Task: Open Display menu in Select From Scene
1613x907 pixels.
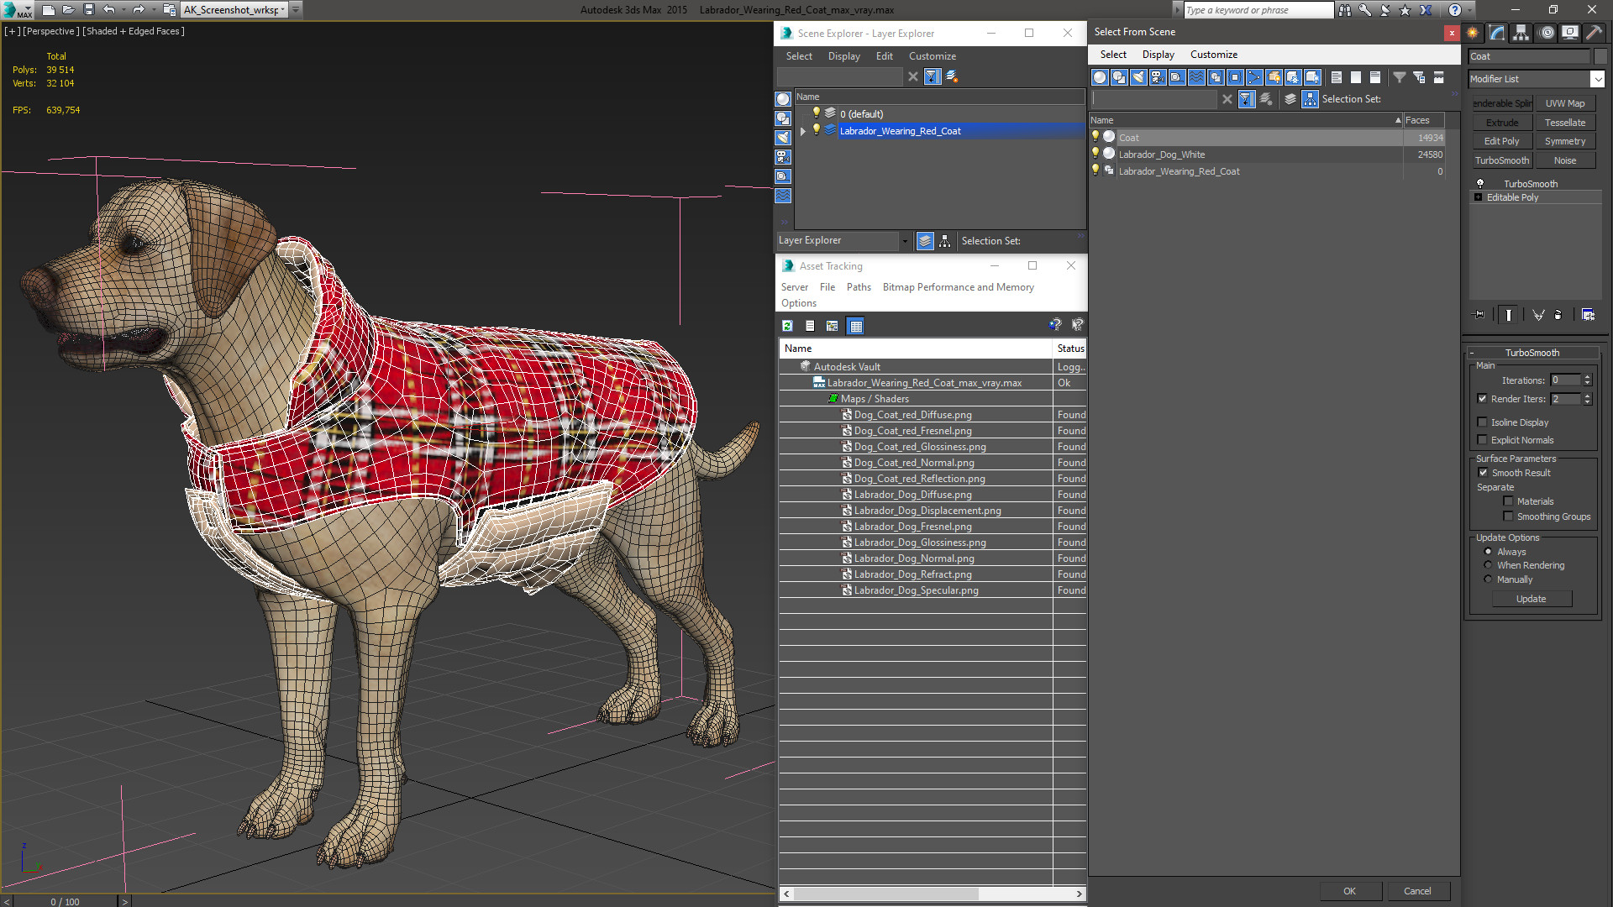Action: coord(1158,55)
